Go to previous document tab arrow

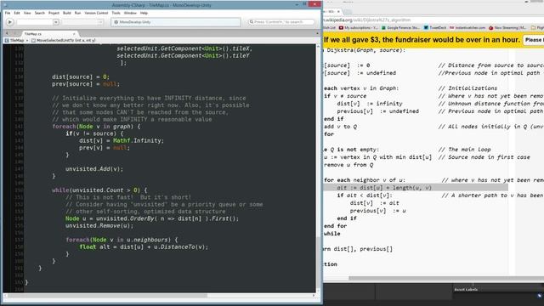[x=8, y=34]
